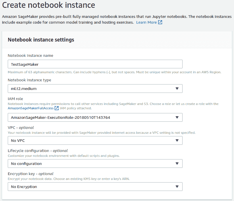Click the Notebook instance type dropdown arrow
Image resolution: width=234 pixels, height=201 pixels.
point(177,89)
